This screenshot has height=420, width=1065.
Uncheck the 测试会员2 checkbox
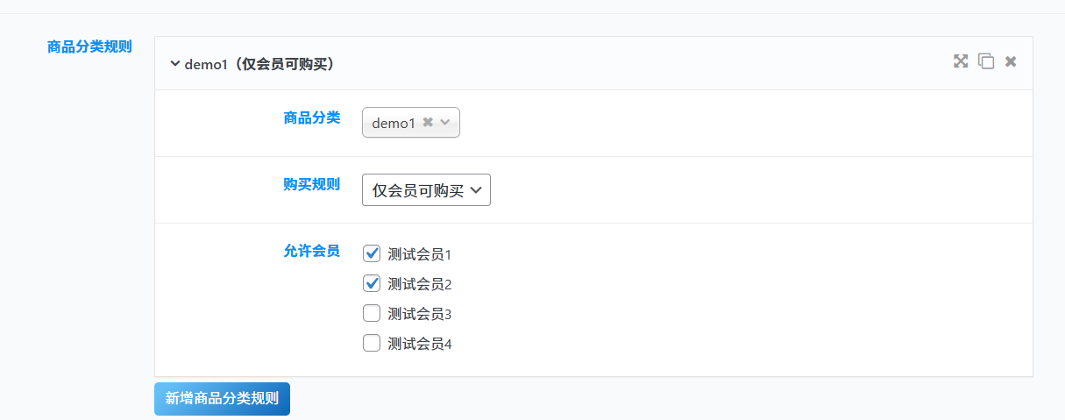click(372, 284)
